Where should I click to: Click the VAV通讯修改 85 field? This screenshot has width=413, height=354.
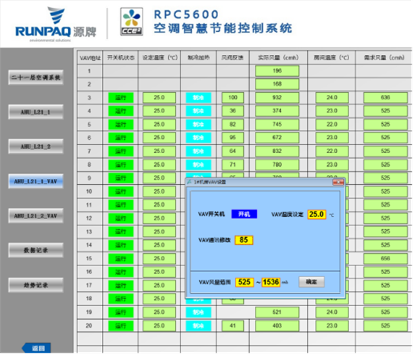(244, 240)
